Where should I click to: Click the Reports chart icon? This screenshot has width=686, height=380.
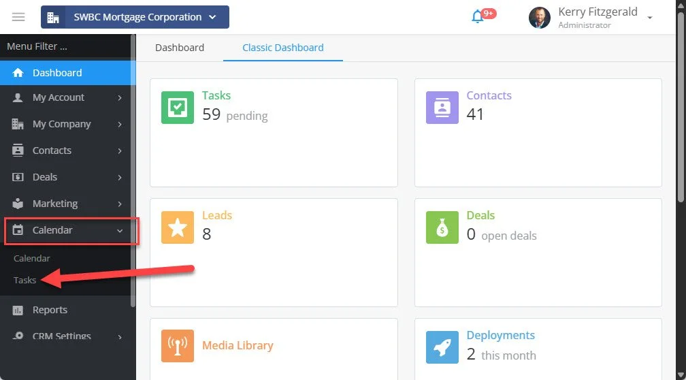click(18, 310)
